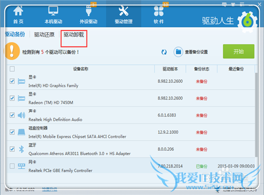Screen dimensions: 264x195
Task: Click backup date 2015-03-09 09:00:03
Action: click(236, 166)
